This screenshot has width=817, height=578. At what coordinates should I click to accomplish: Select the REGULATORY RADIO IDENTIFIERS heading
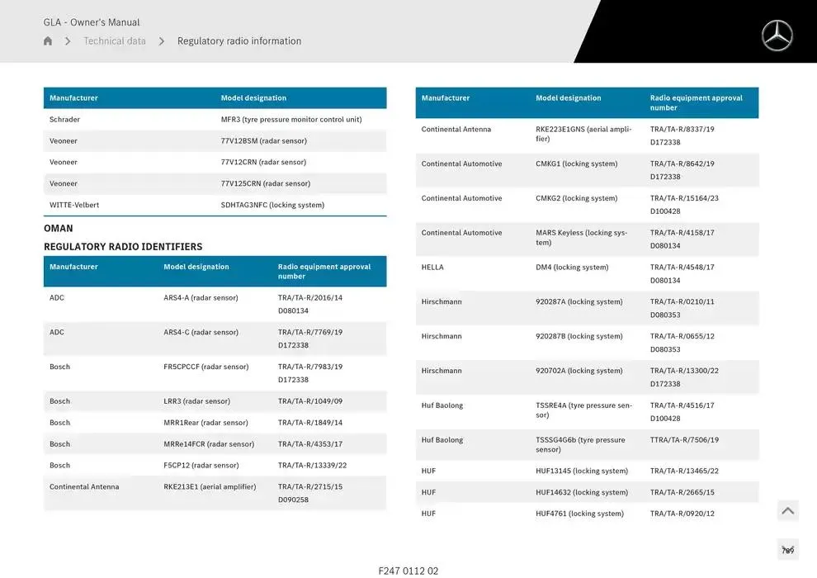tap(123, 247)
